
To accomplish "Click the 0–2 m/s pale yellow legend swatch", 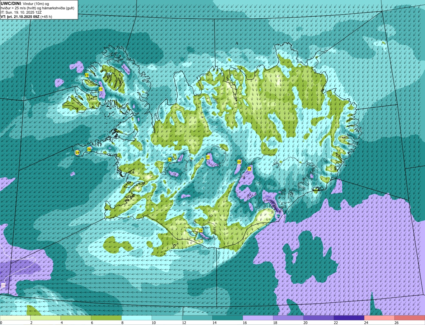I will [x=15, y=318].
